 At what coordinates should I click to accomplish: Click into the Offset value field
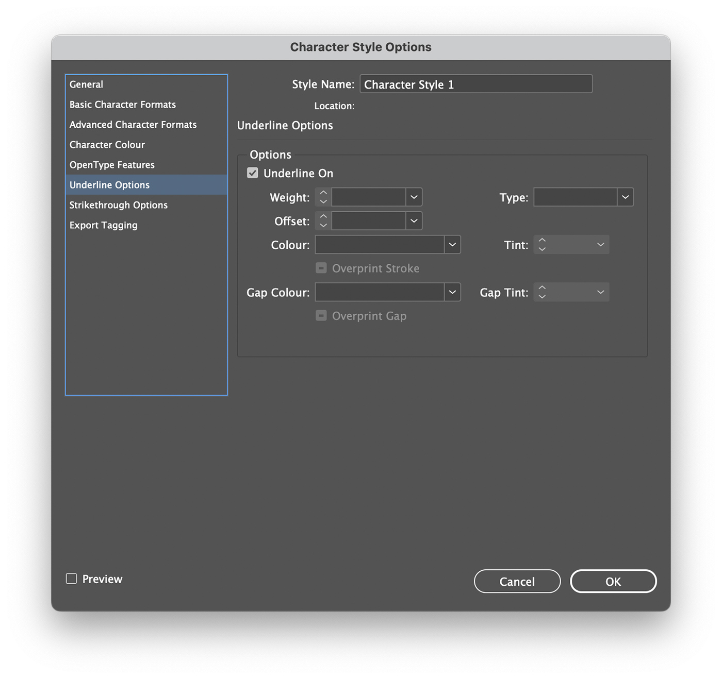pos(368,221)
